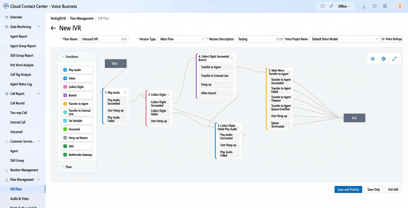Open the help question mark icon
Screen dimensions: 408x208
tap(374, 6)
